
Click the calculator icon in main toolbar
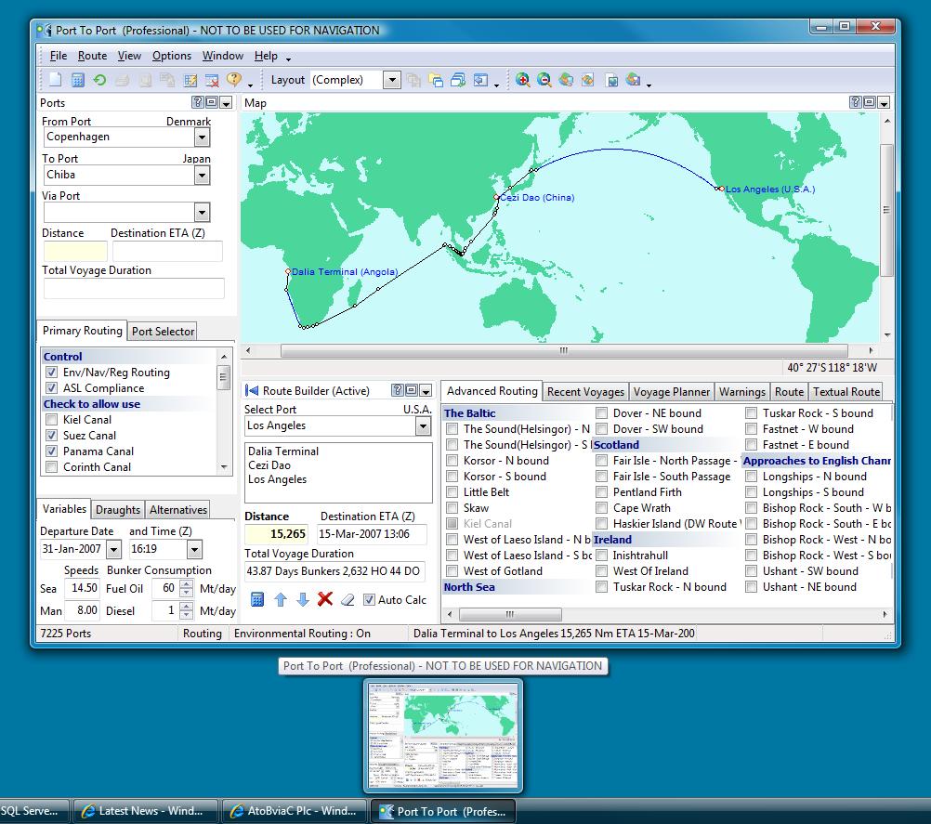point(78,80)
